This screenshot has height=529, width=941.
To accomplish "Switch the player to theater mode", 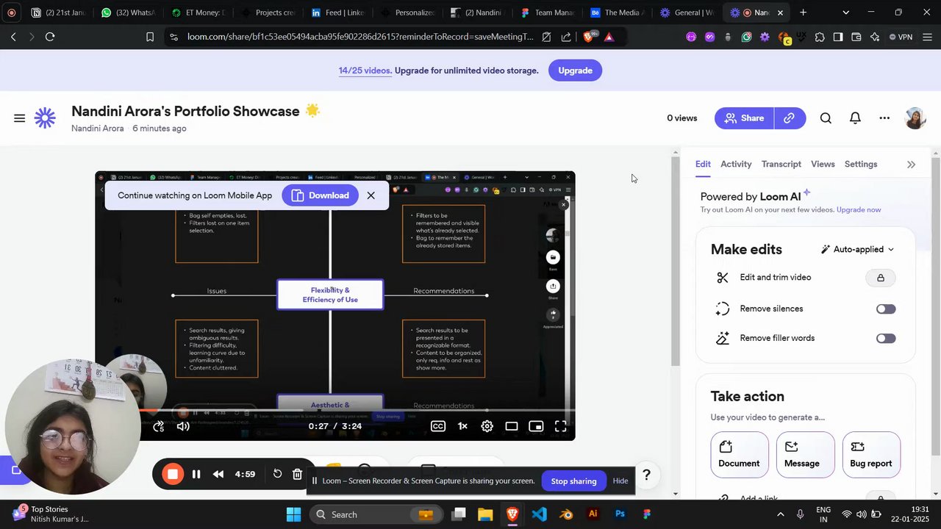I will coord(512,426).
